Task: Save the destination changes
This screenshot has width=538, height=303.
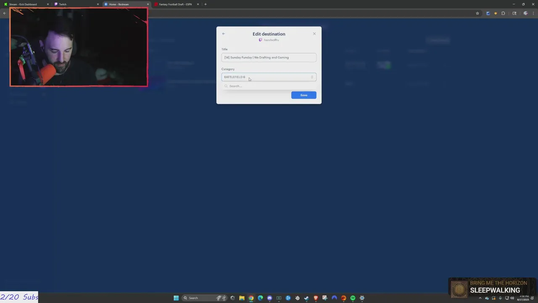Action: [303, 95]
